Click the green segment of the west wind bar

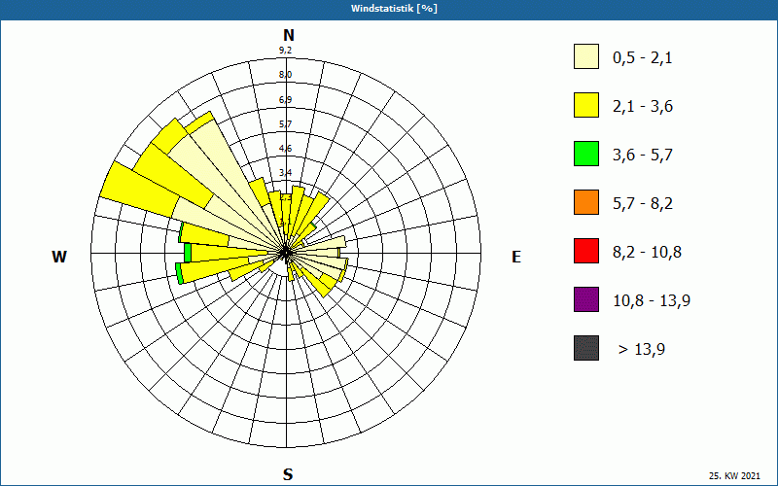(x=188, y=253)
